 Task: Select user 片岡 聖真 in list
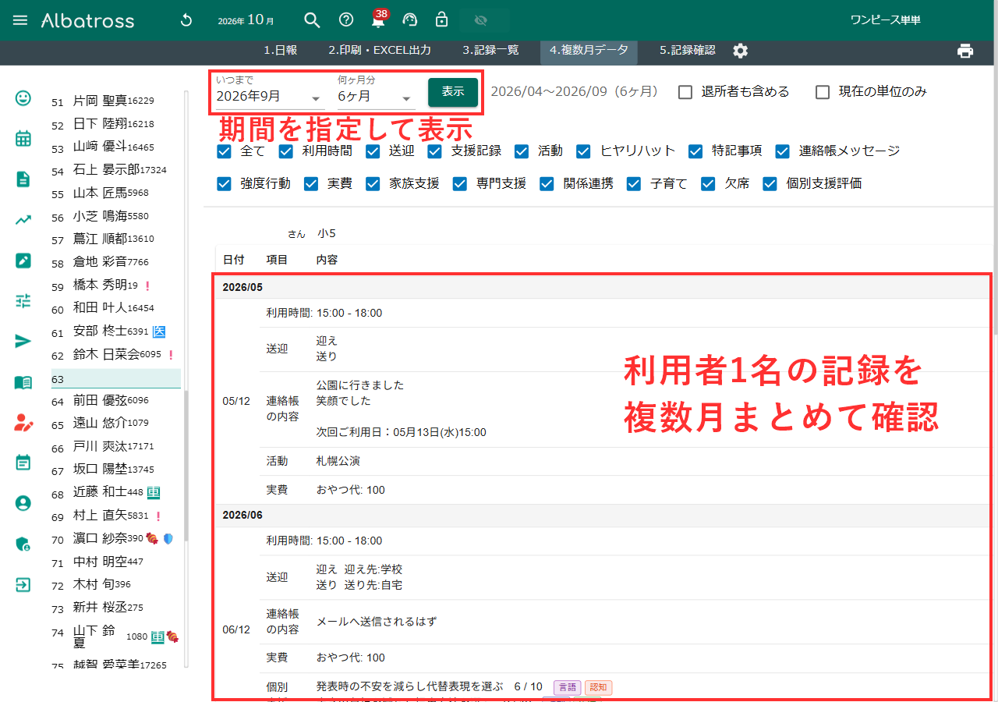tap(115, 101)
